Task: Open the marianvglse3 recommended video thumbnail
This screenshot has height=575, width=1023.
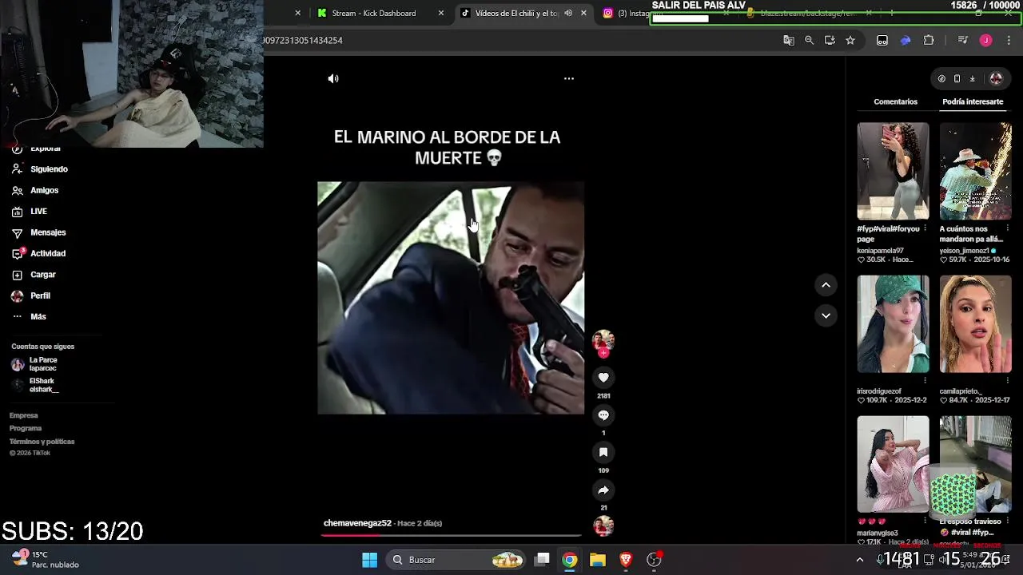Action: (x=893, y=464)
